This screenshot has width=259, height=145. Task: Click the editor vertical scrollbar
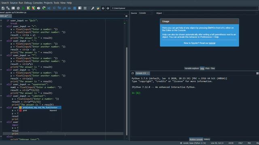point(127,91)
